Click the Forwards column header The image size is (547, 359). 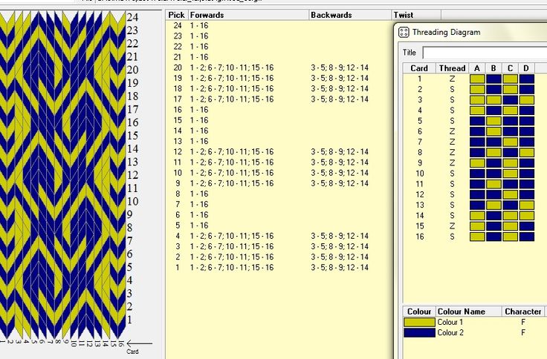[248, 15]
